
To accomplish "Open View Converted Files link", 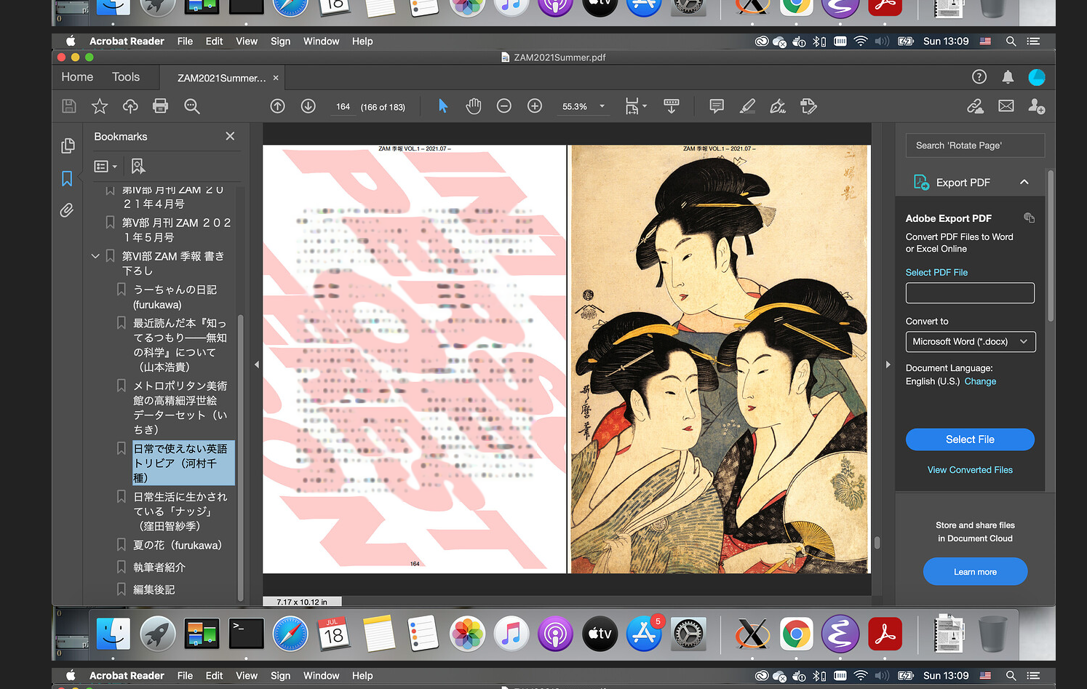I will (x=970, y=470).
